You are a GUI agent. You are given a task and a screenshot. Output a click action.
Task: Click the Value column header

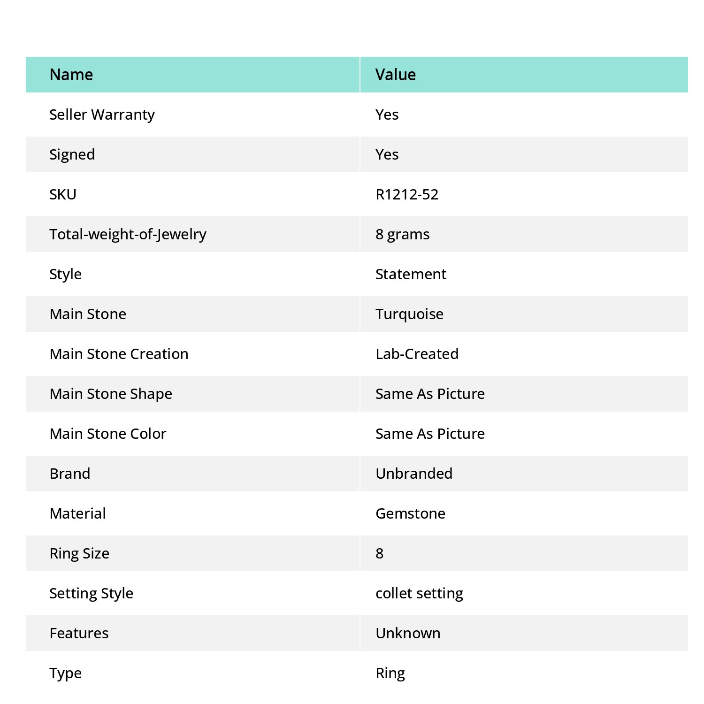[396, 75]
